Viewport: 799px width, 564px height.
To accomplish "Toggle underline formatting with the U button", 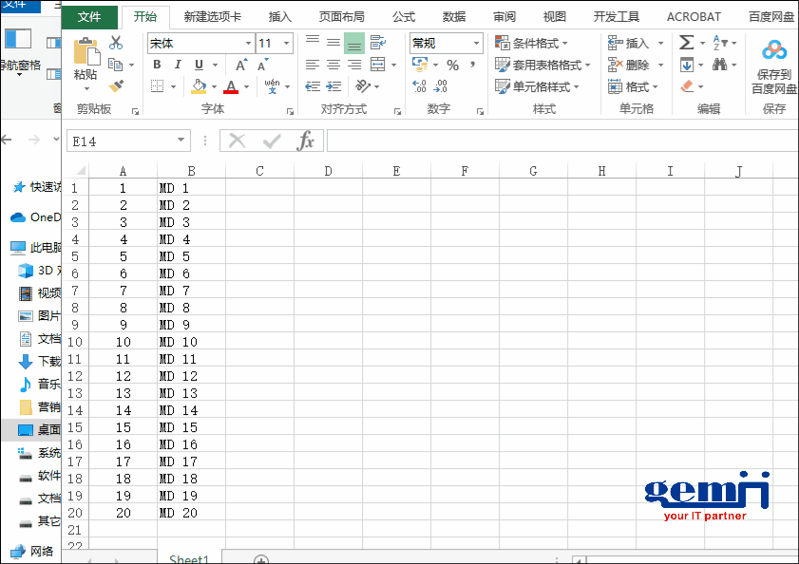I will 198,65.
